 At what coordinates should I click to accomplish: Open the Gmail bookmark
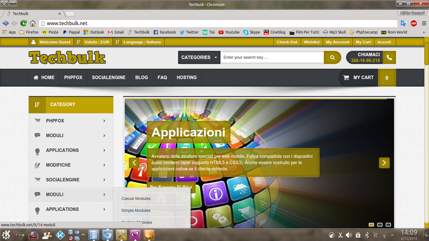[116, 32]
